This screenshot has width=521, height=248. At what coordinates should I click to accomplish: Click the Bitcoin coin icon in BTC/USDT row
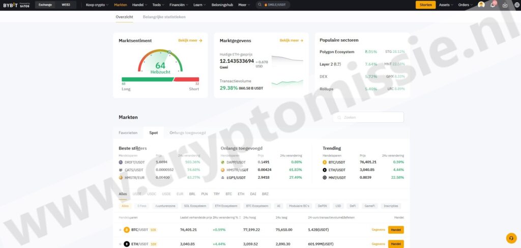127,230
